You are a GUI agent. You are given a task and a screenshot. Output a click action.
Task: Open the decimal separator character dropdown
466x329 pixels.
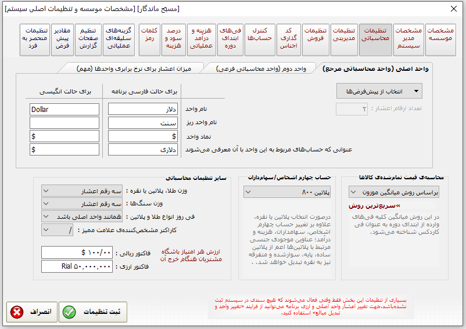[58, 230]
